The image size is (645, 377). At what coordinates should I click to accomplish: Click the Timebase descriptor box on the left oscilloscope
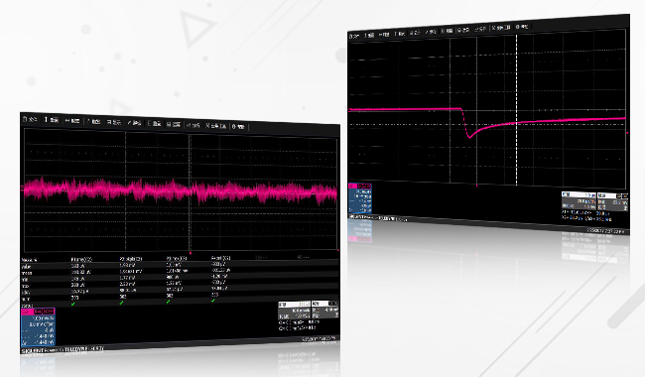click(295, 311)
